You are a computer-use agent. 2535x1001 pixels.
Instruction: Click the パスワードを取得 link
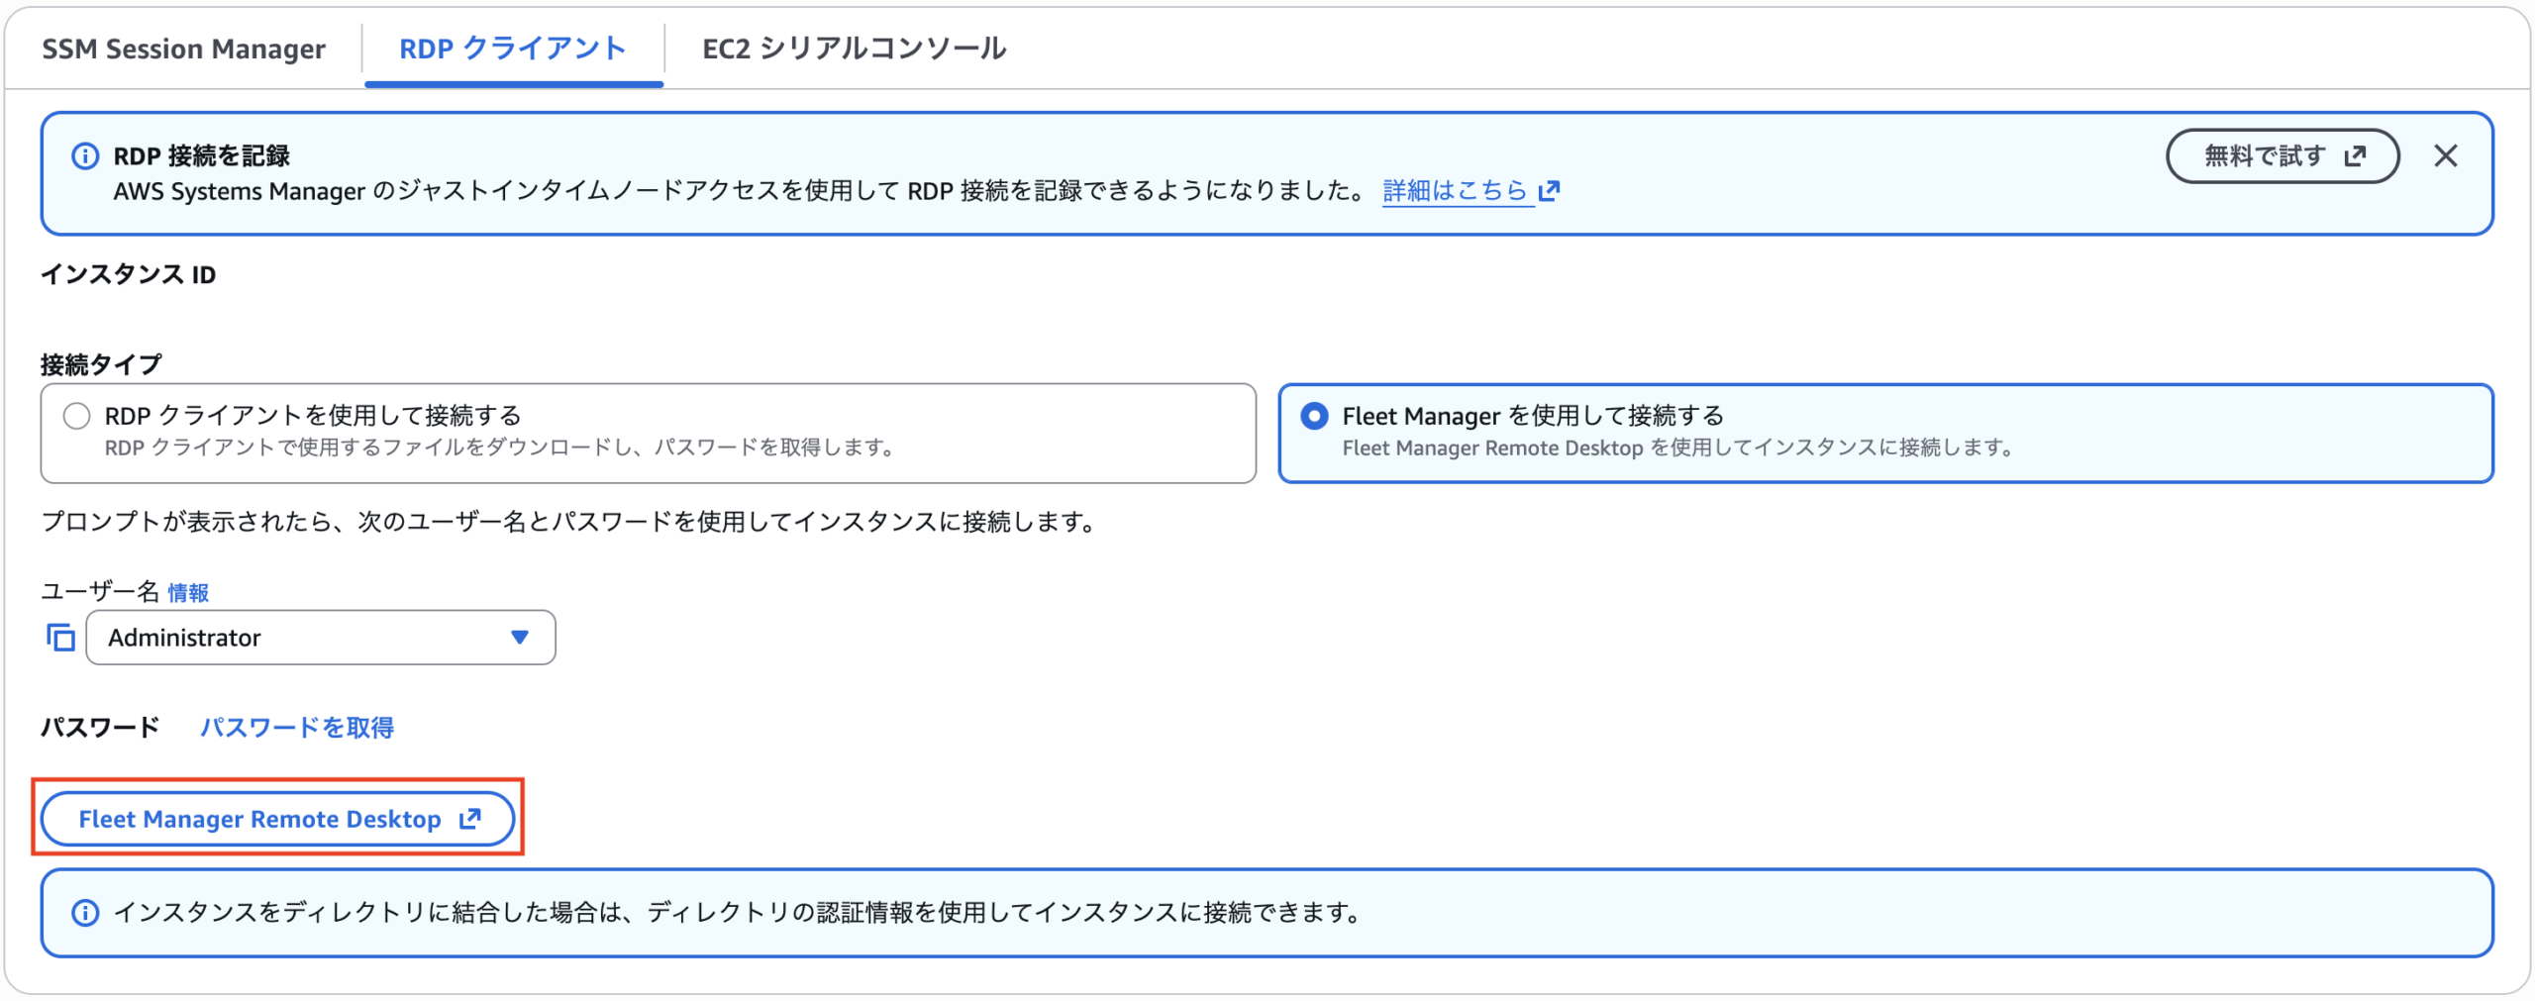[297, 728]
